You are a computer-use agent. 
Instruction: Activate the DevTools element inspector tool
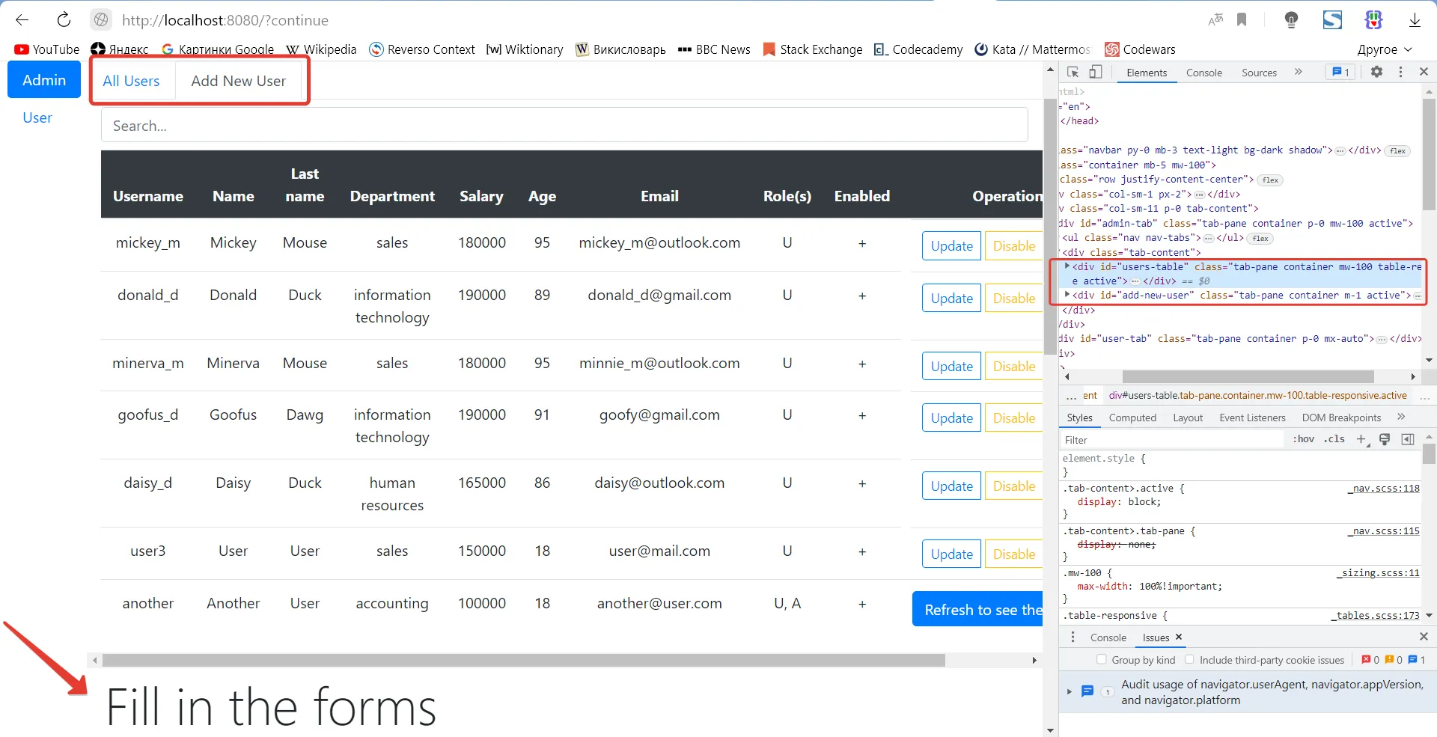coord(1073,72)
